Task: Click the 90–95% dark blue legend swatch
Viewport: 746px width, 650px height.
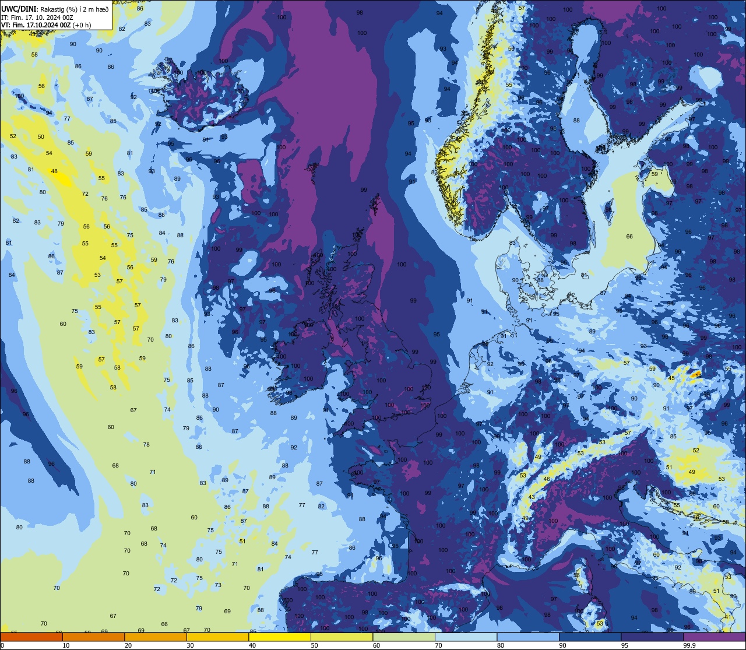Action: [x=590, y=637]
